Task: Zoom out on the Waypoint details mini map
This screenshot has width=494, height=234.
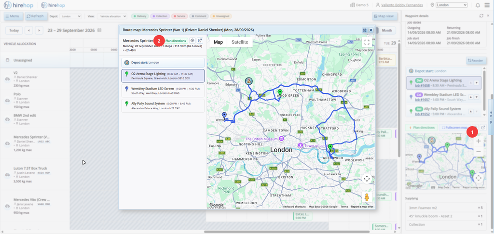Action: pos(478,152)
